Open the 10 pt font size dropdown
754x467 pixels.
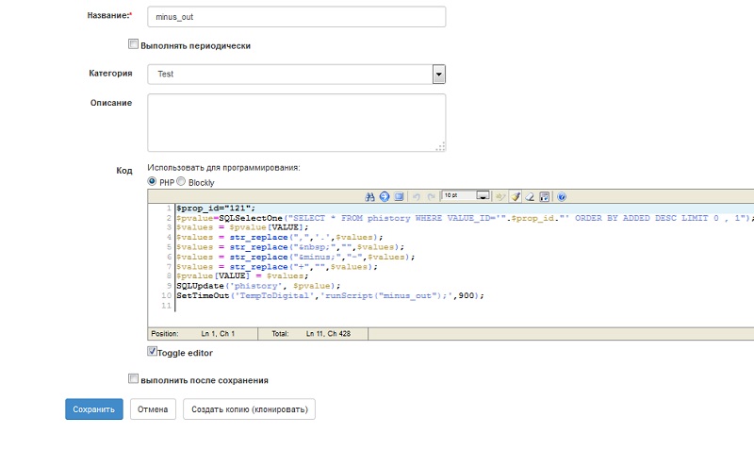(x=483, y=196)
